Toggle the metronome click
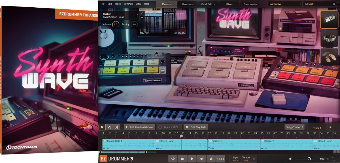This screenshot has height=163, width=340. coord(211,159)
